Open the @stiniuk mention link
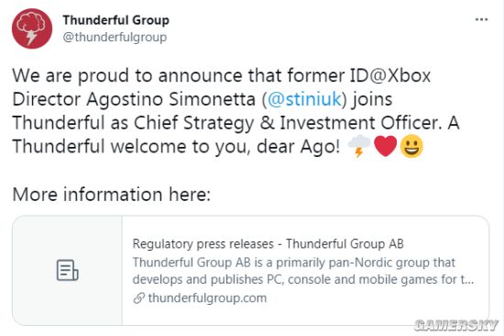504x336 pixels. pyautogui.click(x=304, y=98)
